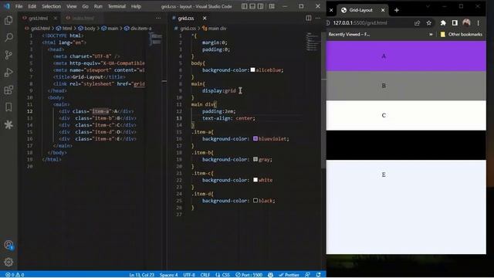Change 'UTF-8' encoding in status bar

tap(189, 275)
